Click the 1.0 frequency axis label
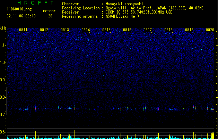The image size is (218, 139). (3, 63)
